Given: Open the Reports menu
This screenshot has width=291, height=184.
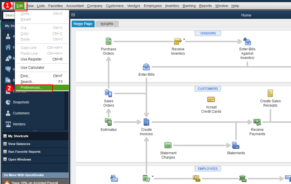Looking at the screenshot, I should tap(205, 6).
